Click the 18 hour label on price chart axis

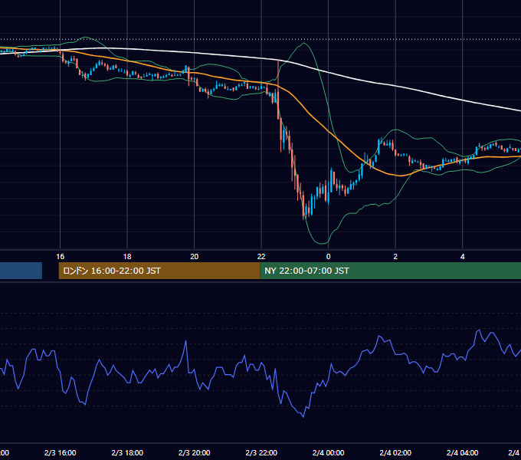[x=127, y=257]
